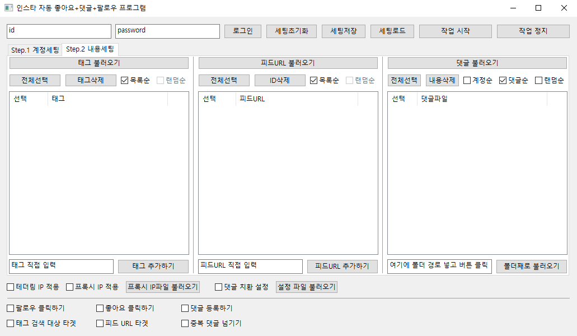
Task: Click 폴더째로 불러오기 button
Action: [x=531, y=267]
